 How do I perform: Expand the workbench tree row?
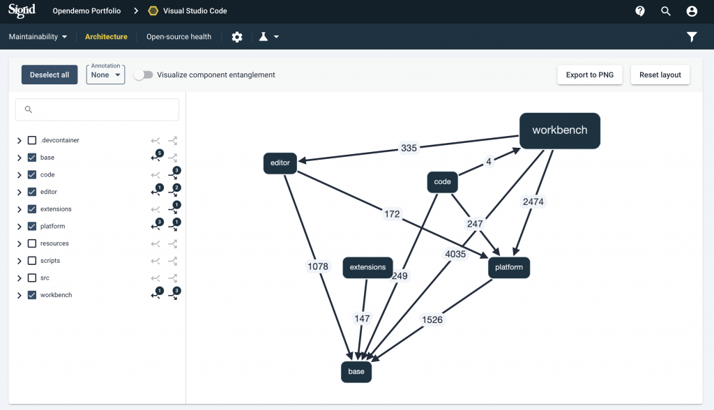[x=19, y=296]
